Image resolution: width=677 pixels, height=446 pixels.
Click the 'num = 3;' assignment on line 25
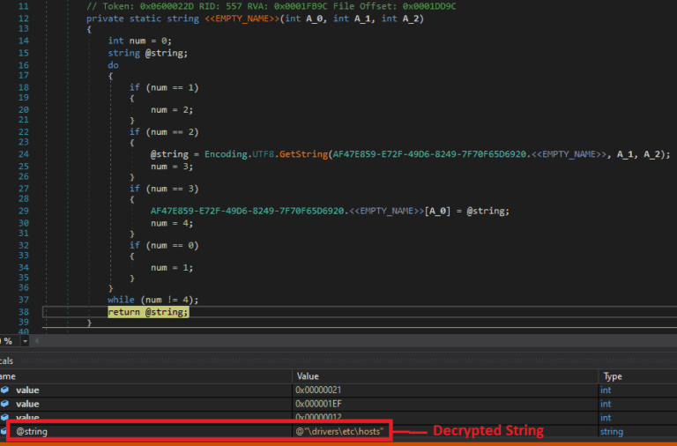click(x=172, y=167)
